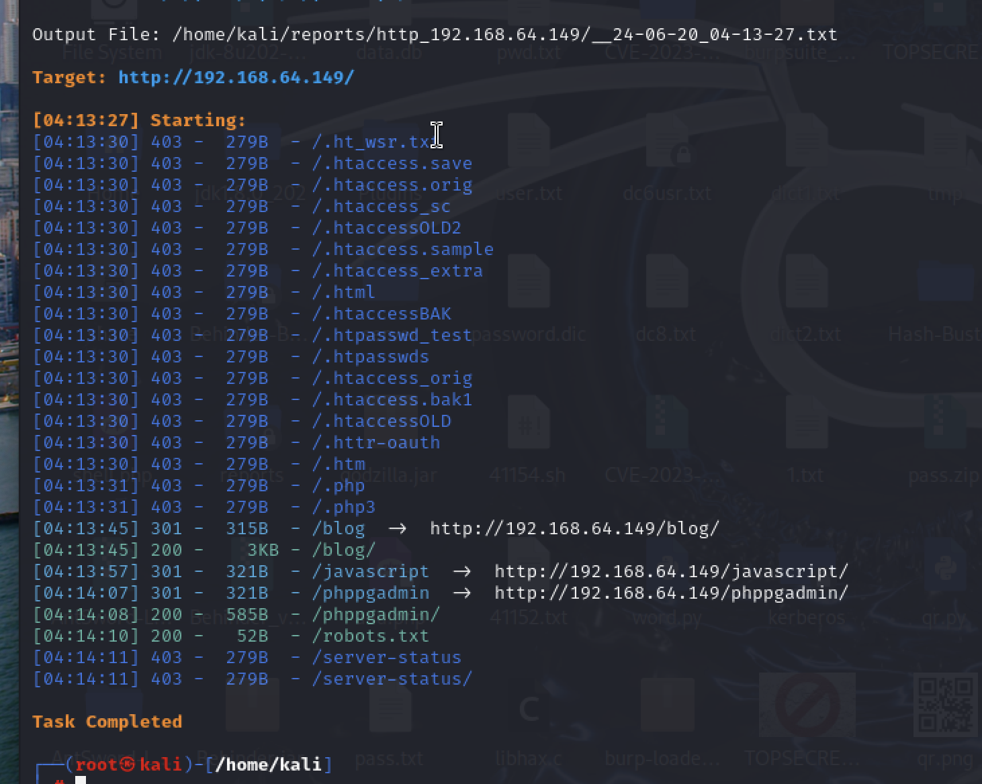This screenshot has width=982, height=784.
Task: Click the /.htpasswd_test entry
Action: [392, 335]
